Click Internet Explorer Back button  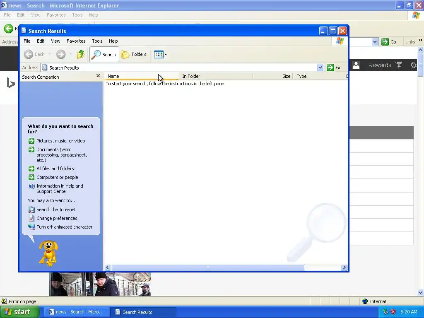[8, 29]
